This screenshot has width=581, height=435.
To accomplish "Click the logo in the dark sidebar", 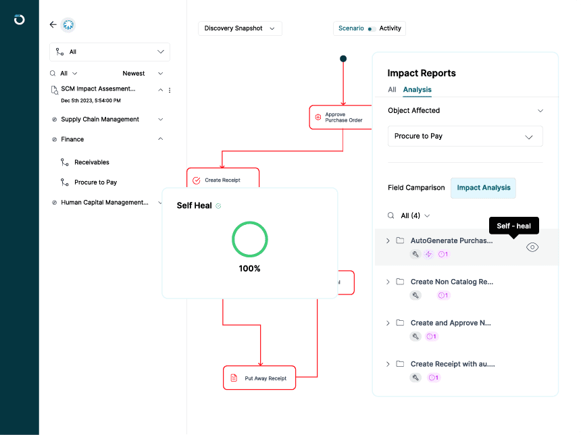I will click(19, 19).
